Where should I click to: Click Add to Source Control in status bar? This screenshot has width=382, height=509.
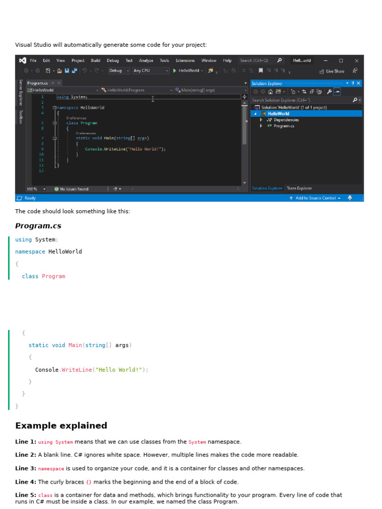click(315, 198)
